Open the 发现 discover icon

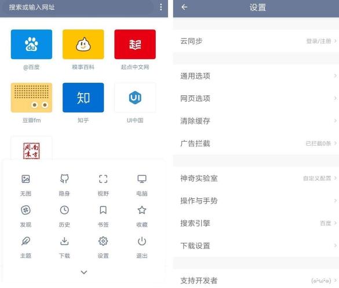[x=25, y=210]
